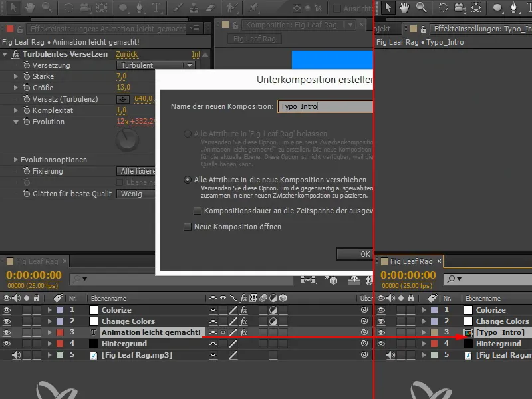
Task: Hide the 'Animation leicht gemacht!' layer
Action: click(7, 332)
